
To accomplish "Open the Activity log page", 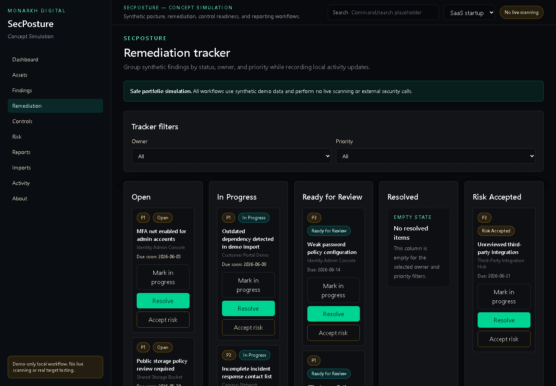I will (55, 183).
